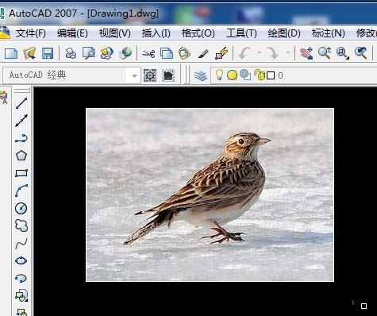Open the 视图(V) menu
This screenshot has height=316, width=377.
coord(115,33)
